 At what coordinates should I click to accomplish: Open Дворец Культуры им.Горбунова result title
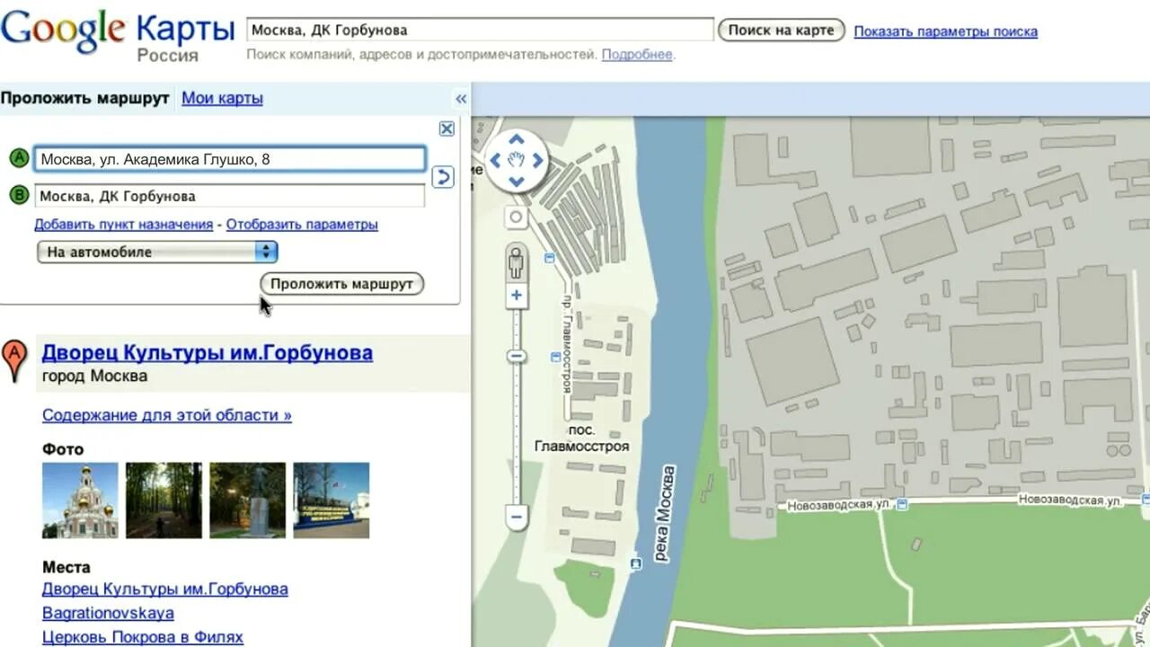[x=208, y=352]
